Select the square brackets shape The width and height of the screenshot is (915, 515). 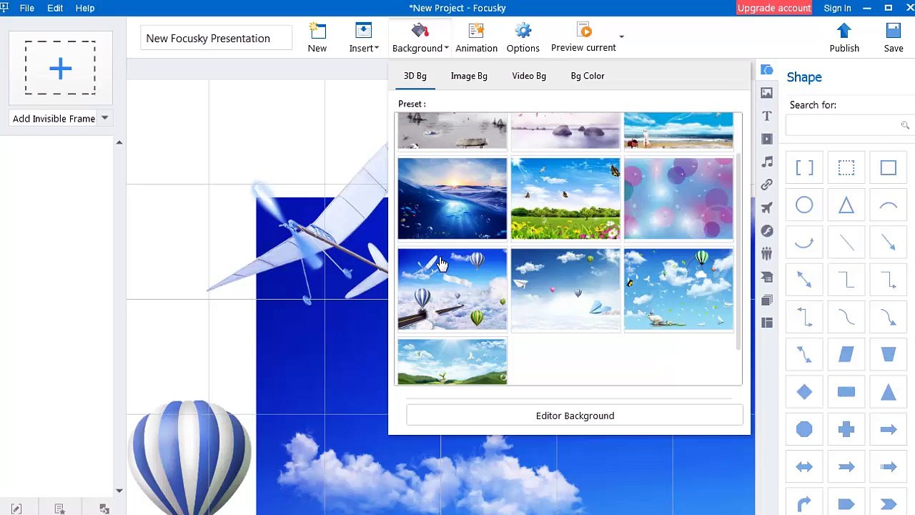click(x=804, y=168)
